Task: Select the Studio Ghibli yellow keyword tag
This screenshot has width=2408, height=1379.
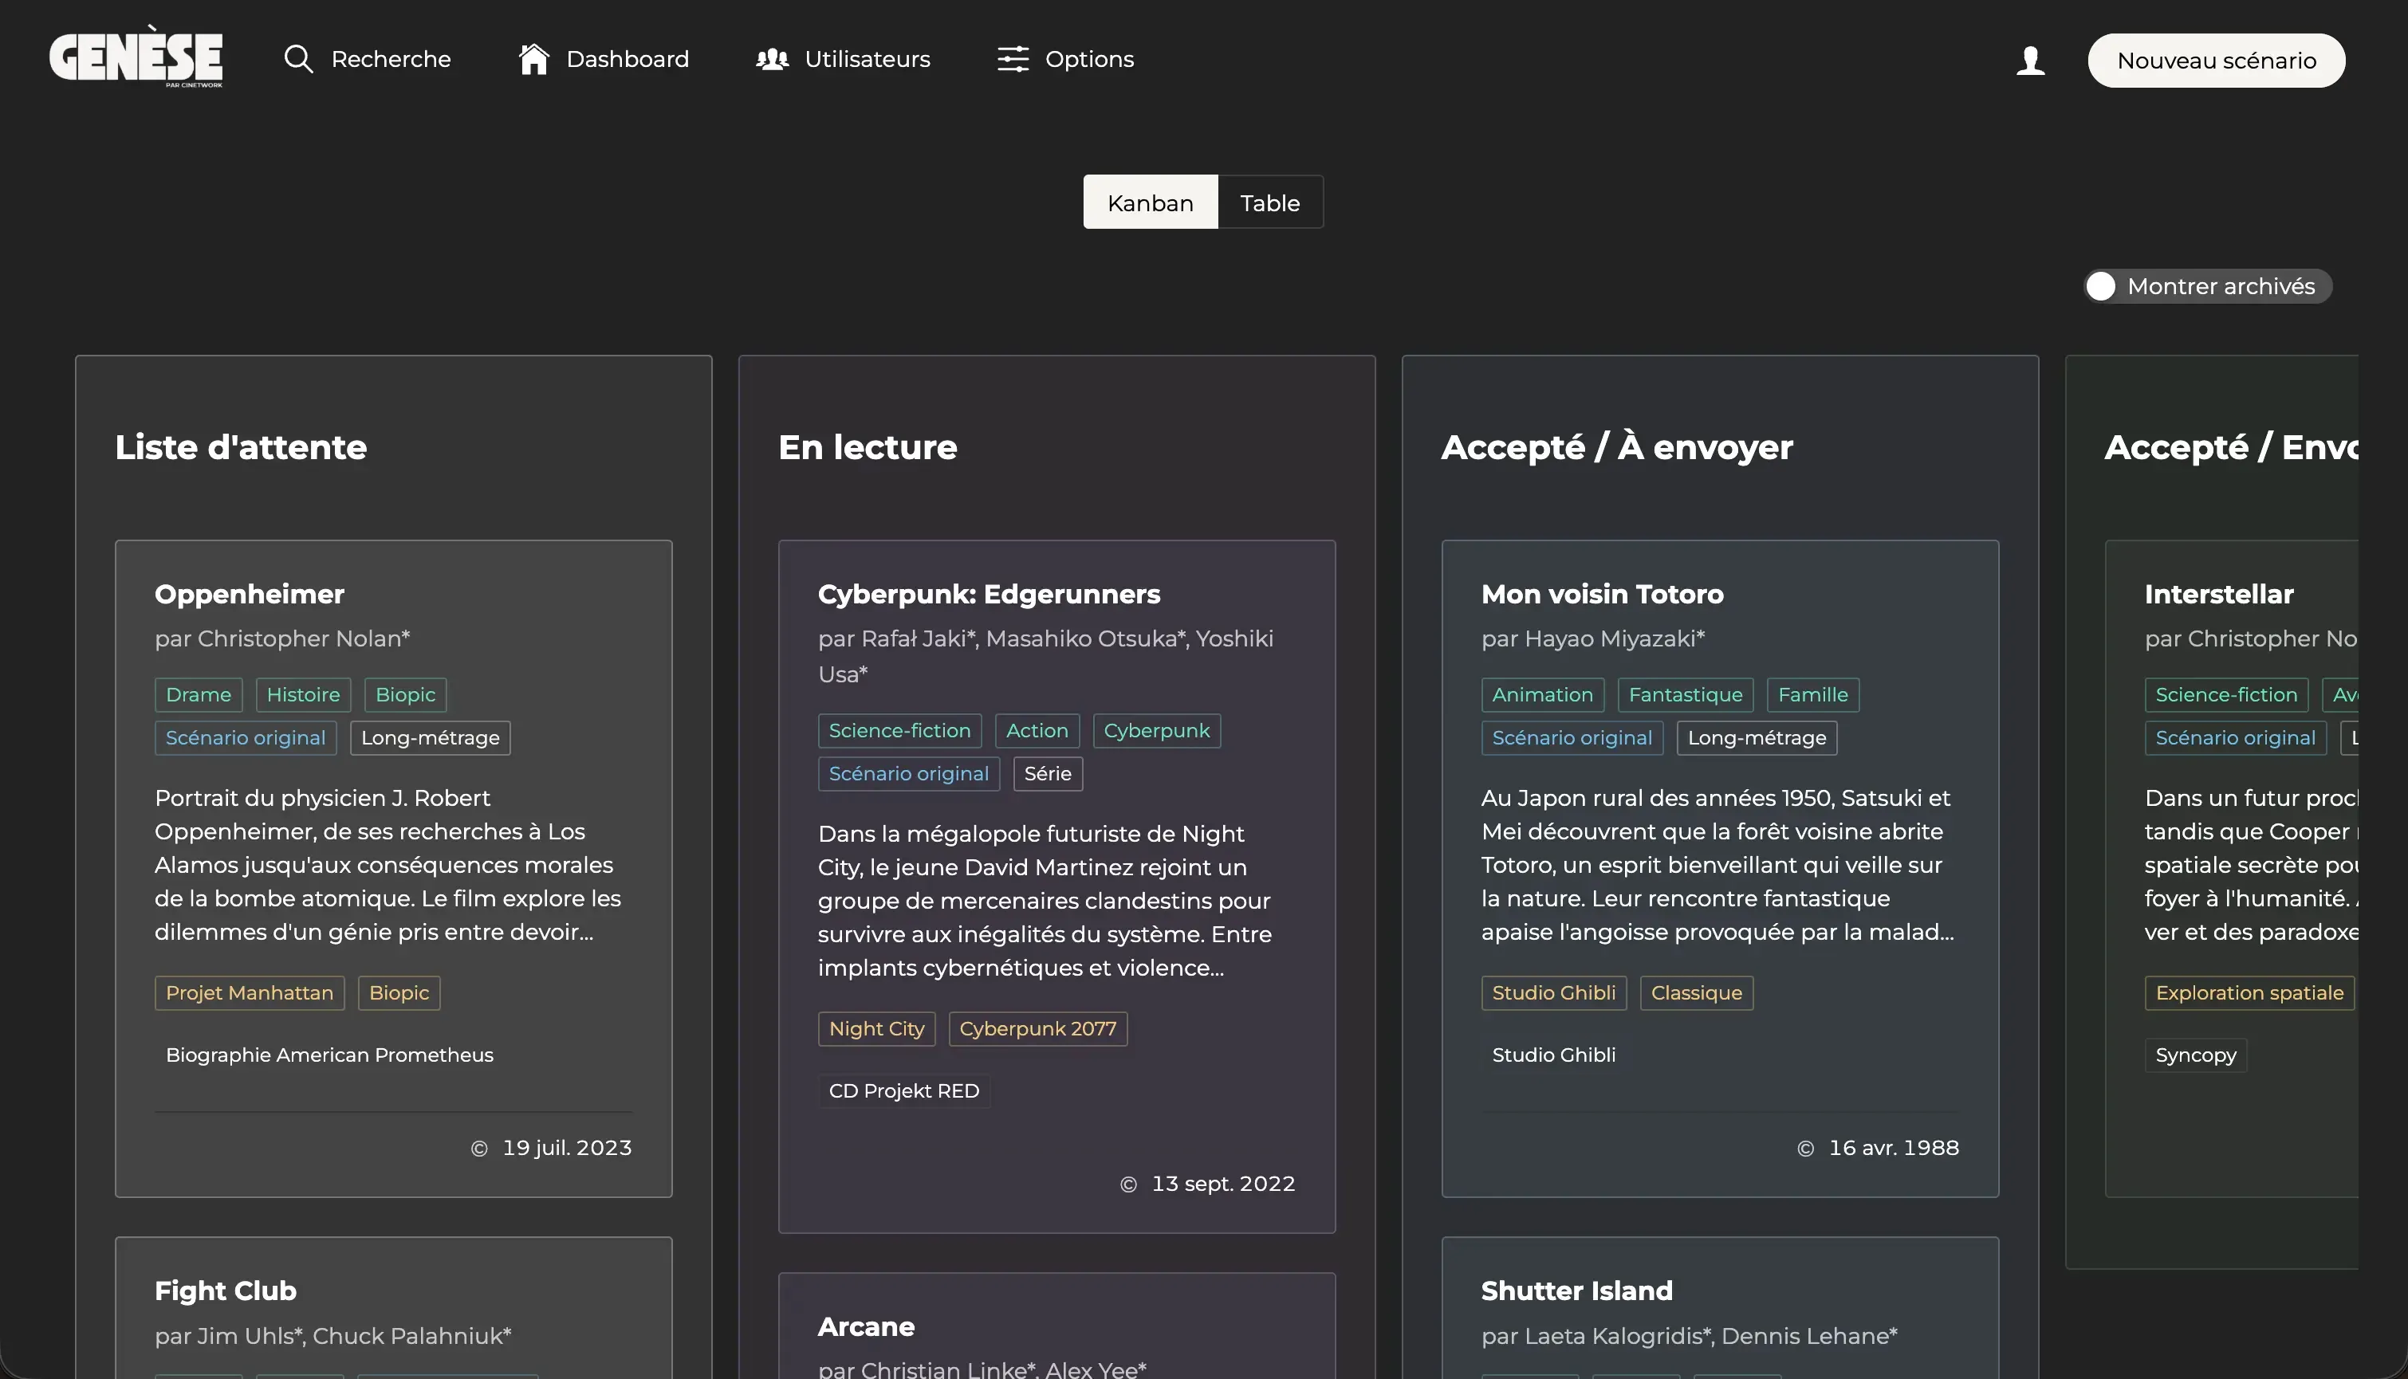Action: 1553,992
